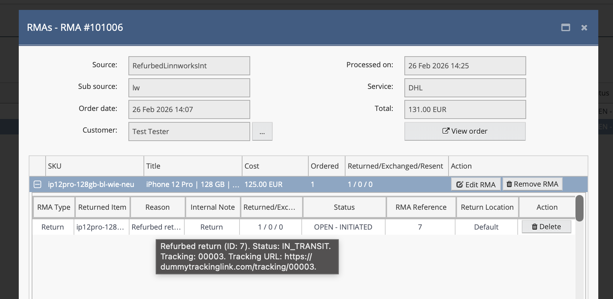Maximize the RMA #101006 dialog
Image resolution: width=613 pixels, height=299 pixels.
[x=566, y=28]
